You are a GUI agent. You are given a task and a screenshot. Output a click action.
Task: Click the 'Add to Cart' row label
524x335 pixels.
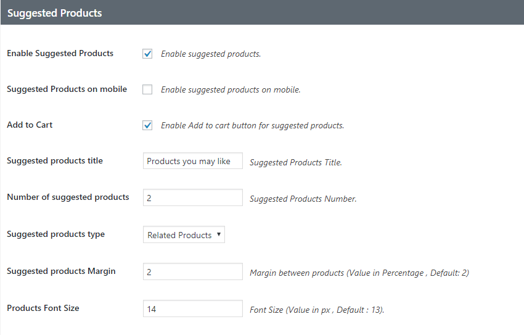coord(30,125)
